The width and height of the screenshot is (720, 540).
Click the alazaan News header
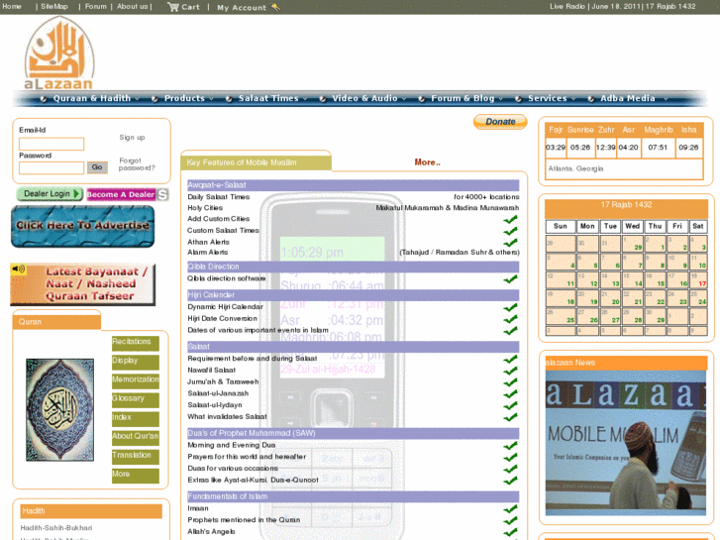626,363
